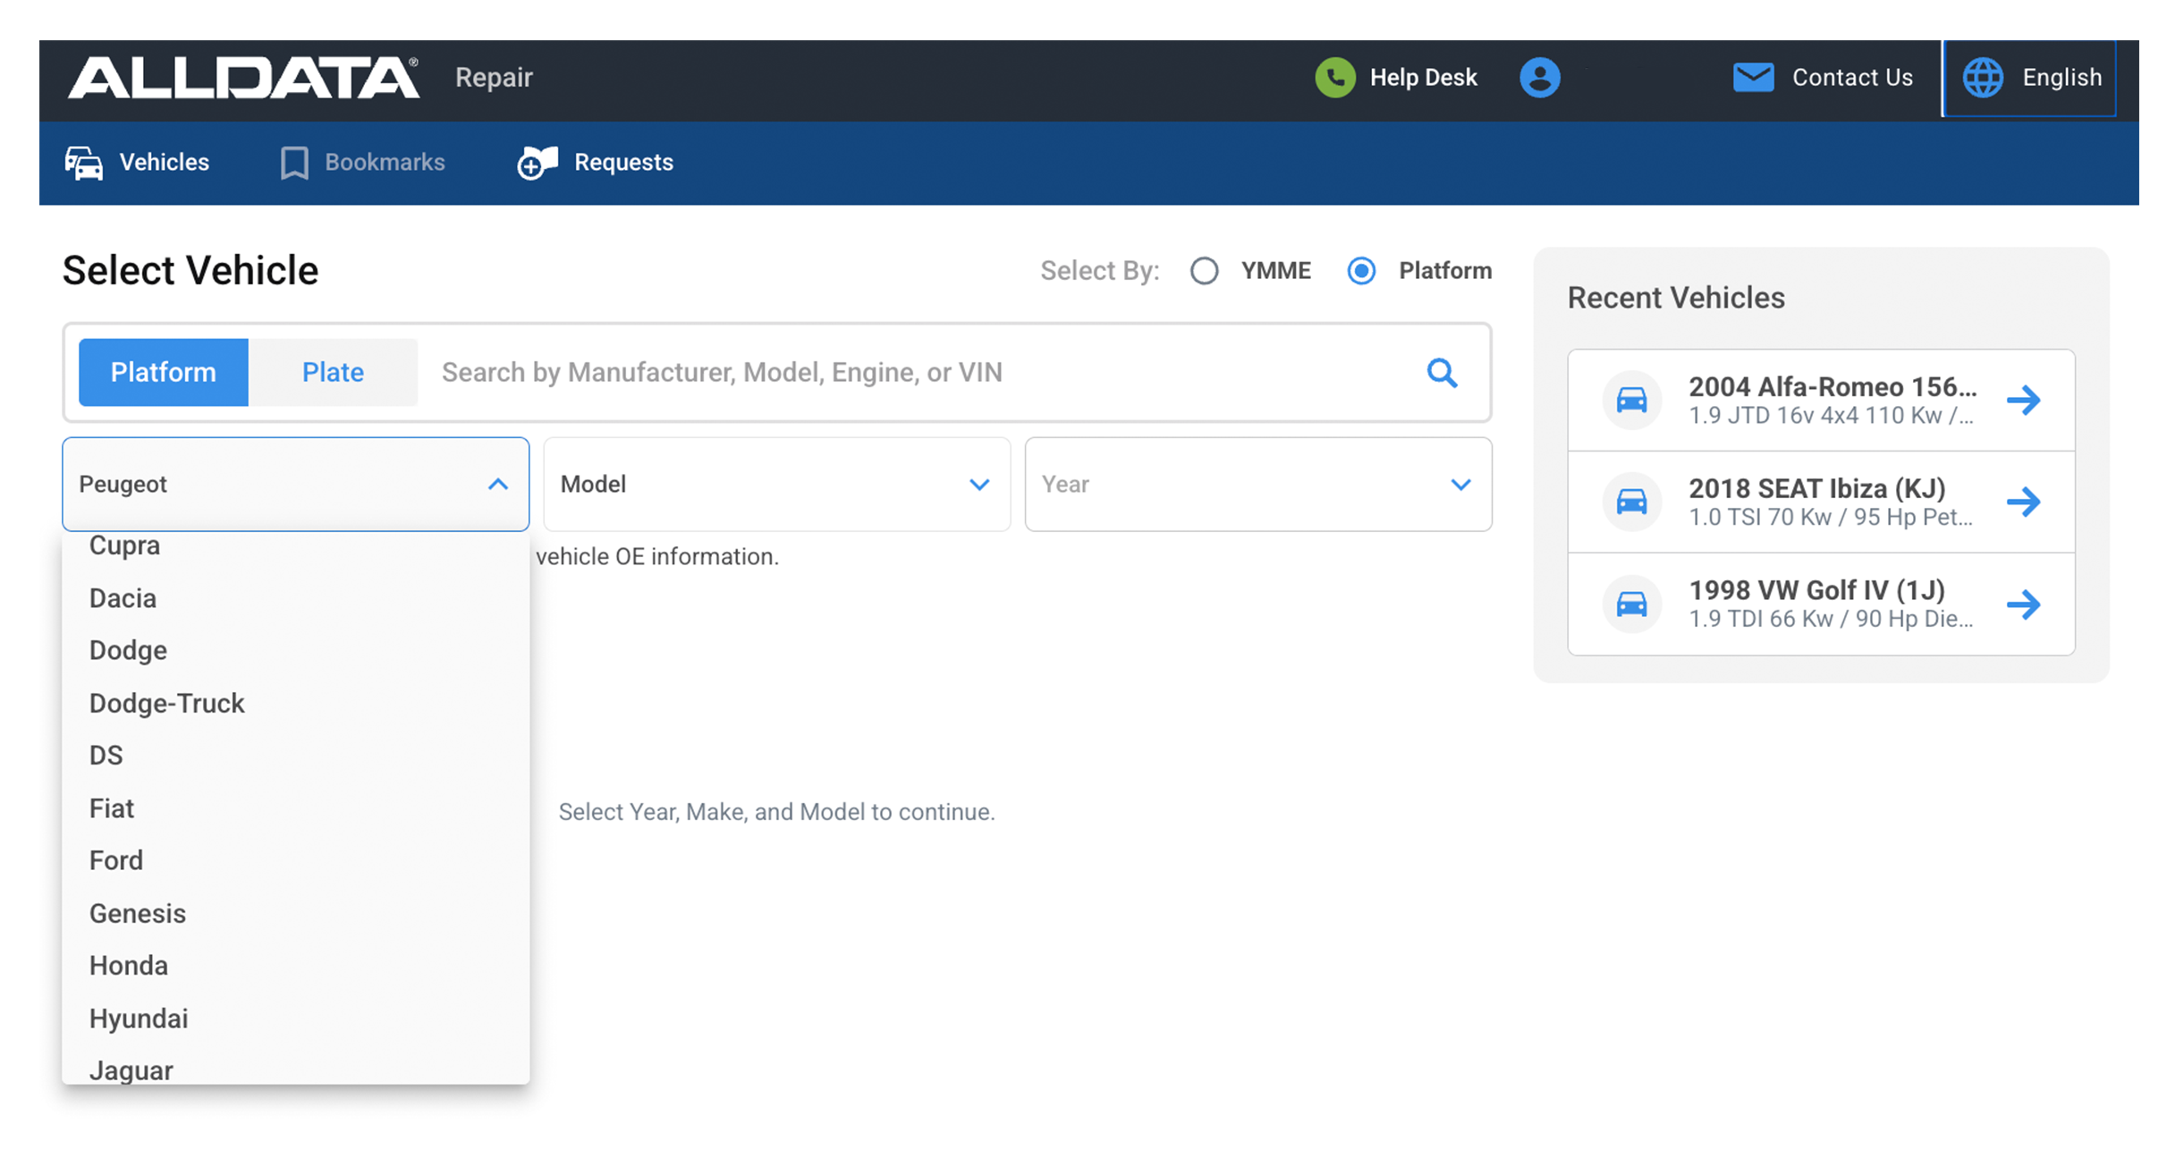The height and width of the screenshot is (1166, 2184).
Task: Switch to the Plate tab
Action: (333, 372)
